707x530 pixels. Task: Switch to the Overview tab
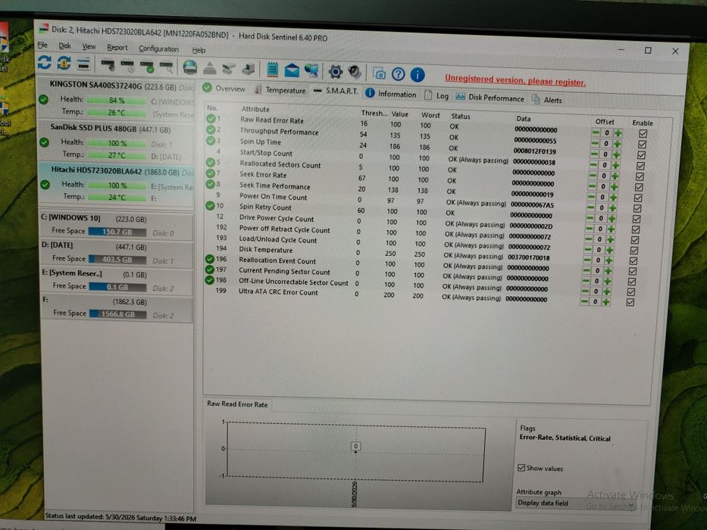(x=224, y=89)
